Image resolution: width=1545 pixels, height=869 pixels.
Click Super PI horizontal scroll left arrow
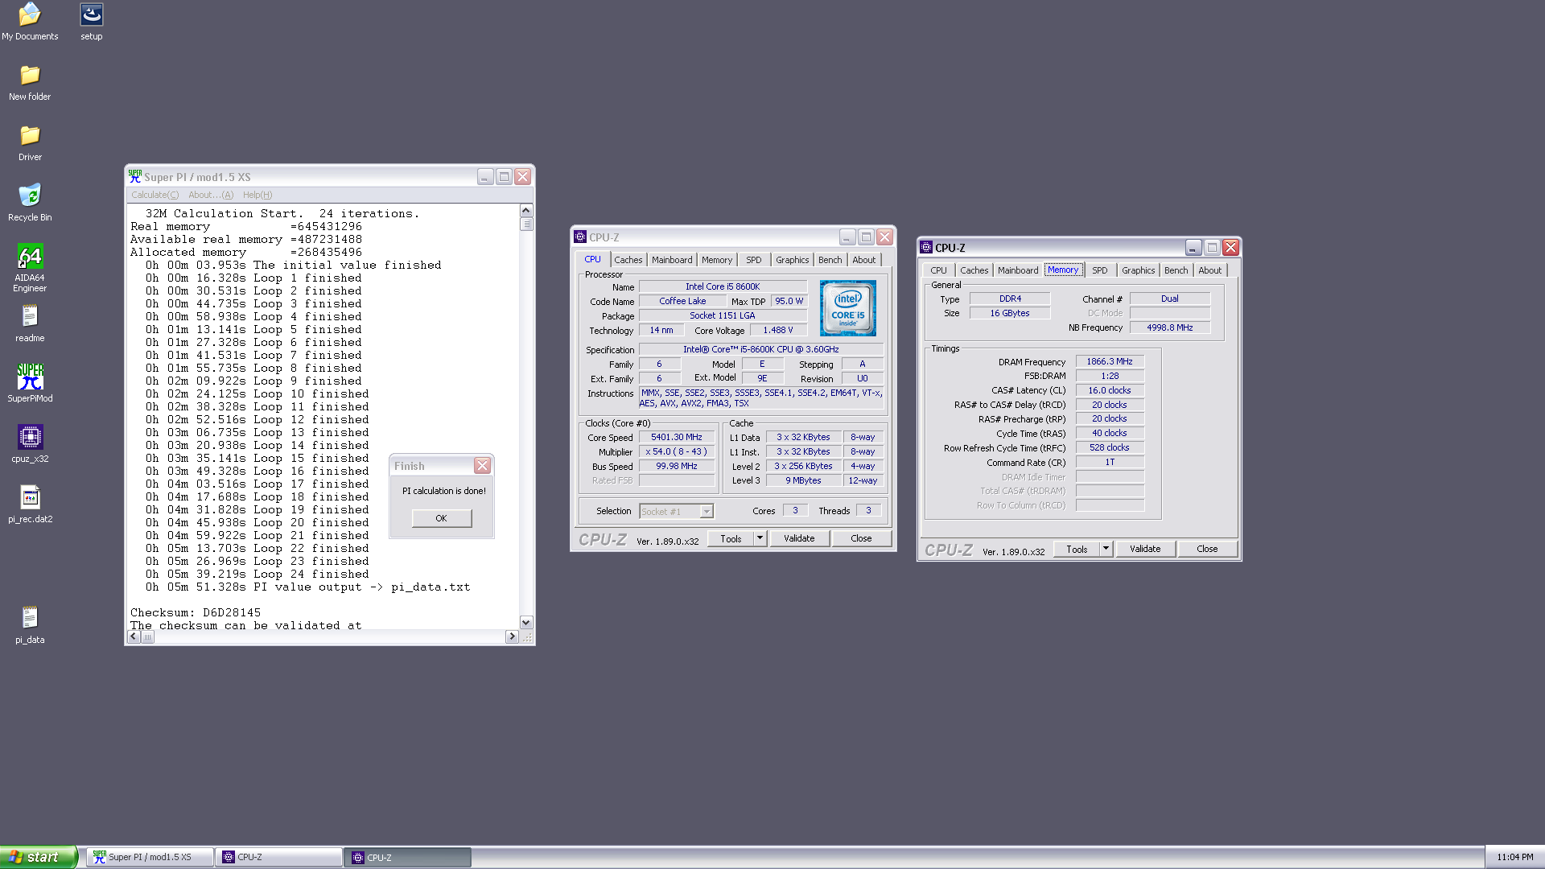(134, 636)
